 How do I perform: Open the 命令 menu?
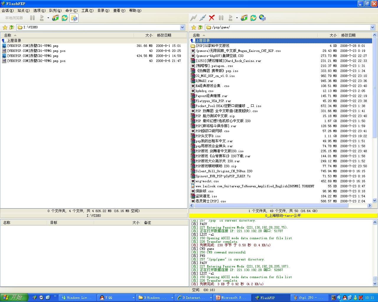point(71,11)
